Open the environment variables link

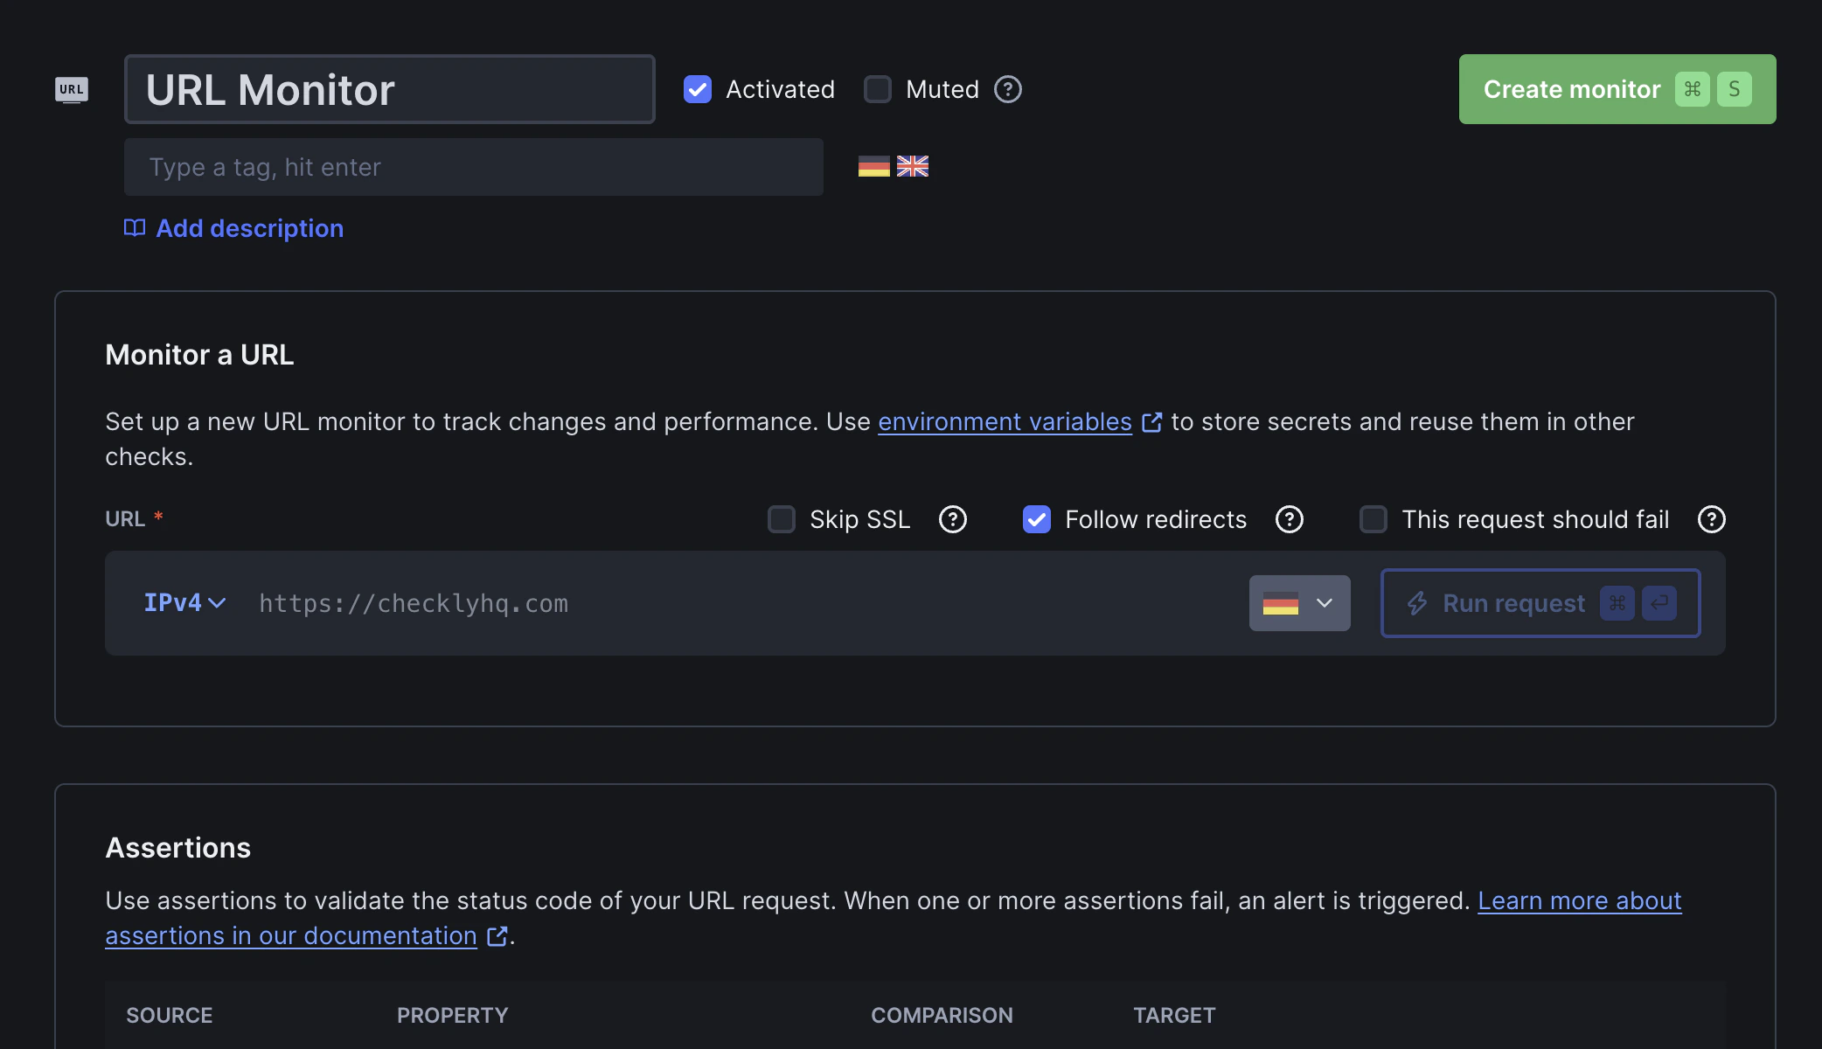pos(1004,422)
